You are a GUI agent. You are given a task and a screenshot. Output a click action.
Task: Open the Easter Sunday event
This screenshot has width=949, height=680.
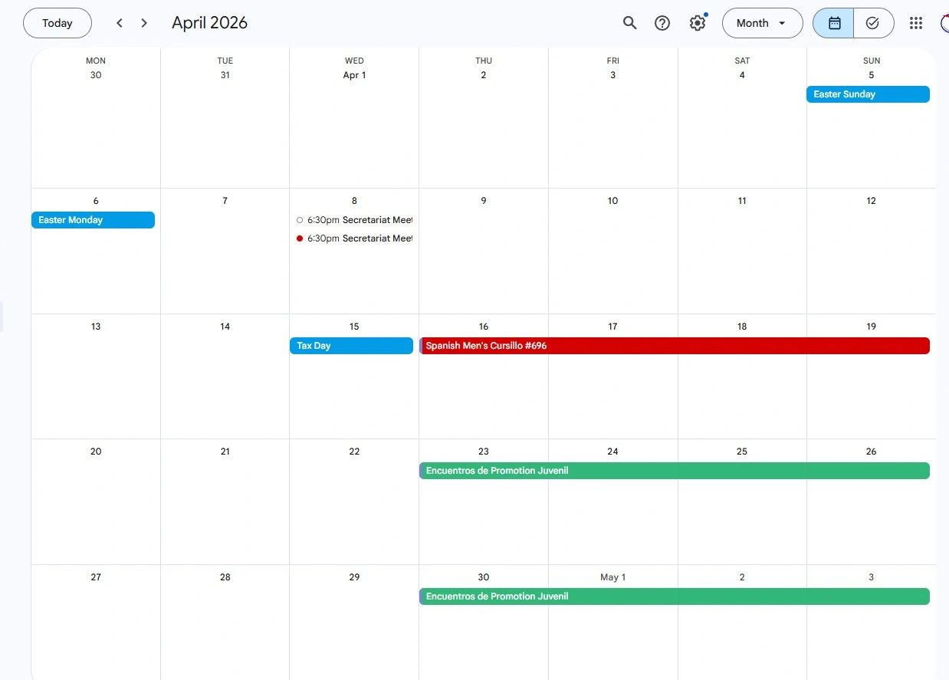(867, 94)
